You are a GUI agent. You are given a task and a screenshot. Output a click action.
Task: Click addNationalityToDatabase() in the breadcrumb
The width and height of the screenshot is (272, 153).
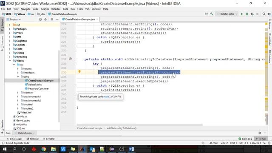122,128
